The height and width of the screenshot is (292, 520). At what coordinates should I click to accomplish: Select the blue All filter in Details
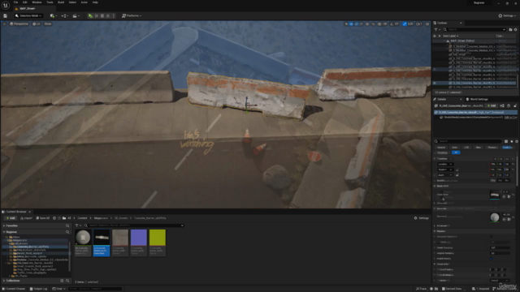point(456,152)
